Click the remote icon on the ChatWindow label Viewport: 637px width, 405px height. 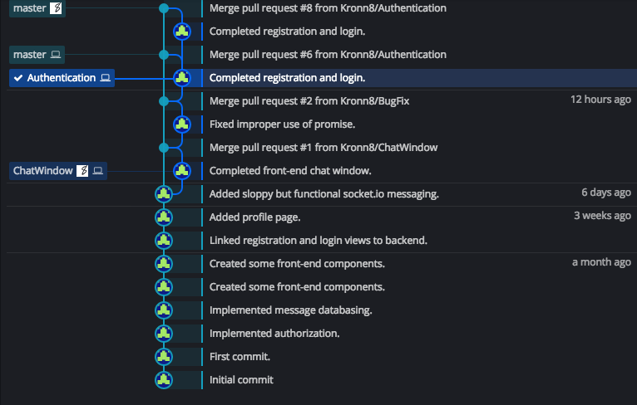(x=82, y=171)
